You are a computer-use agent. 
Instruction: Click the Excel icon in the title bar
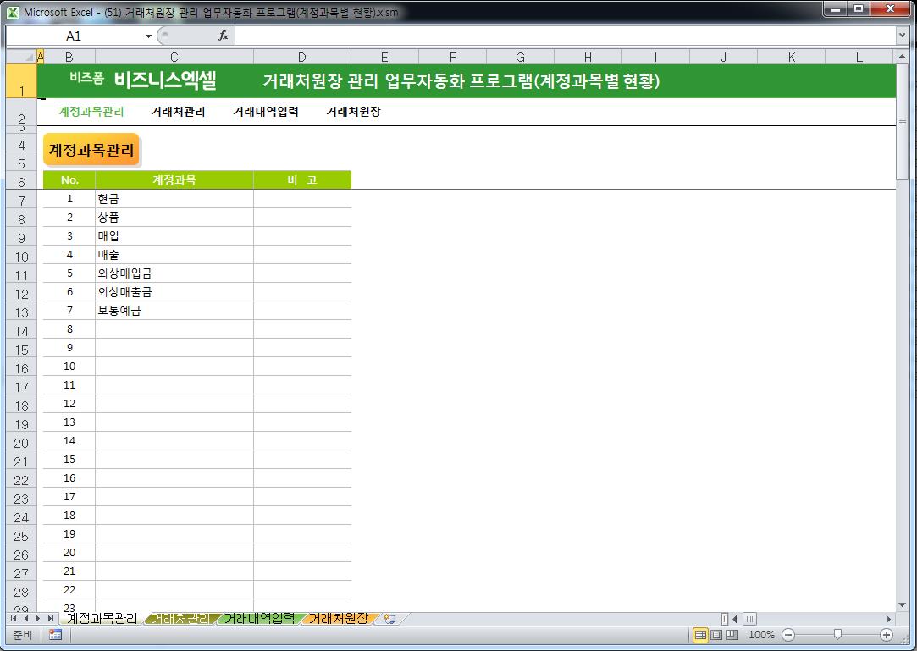[13, 12]
